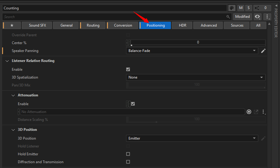
Task: Open the property editor more options menu
Action: (x=267, y=17)
